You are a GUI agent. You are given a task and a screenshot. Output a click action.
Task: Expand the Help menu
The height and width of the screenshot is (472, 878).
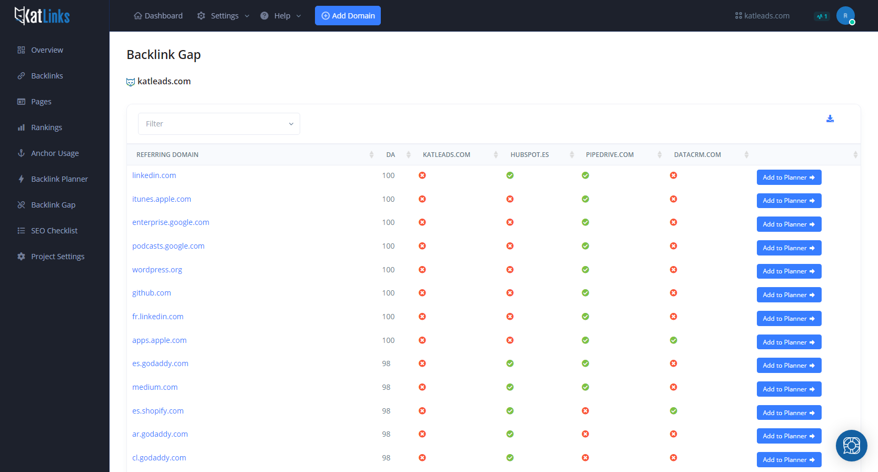281,16
